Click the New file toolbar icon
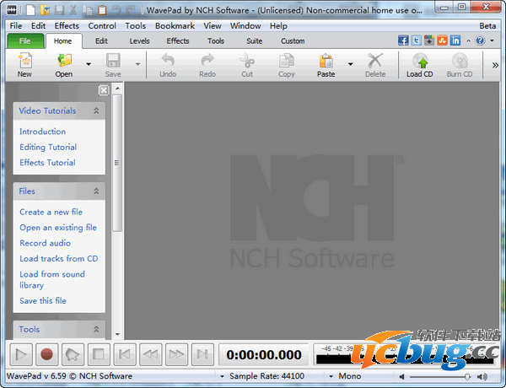Image resolution: width=506 pixels, height=388 pixels. point(24,62)
